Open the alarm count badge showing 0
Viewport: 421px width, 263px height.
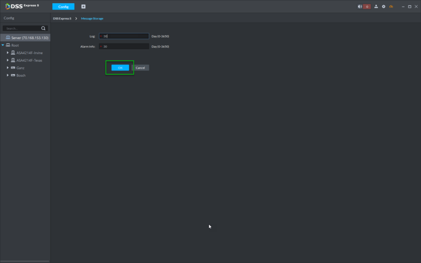click(367, 7)
